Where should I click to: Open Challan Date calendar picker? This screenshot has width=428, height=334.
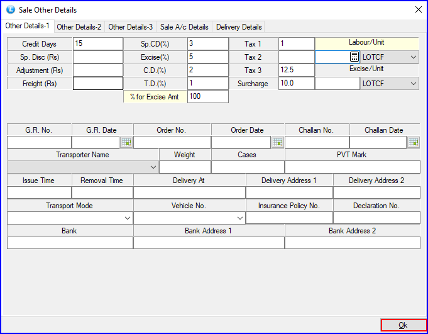point(414,142)
